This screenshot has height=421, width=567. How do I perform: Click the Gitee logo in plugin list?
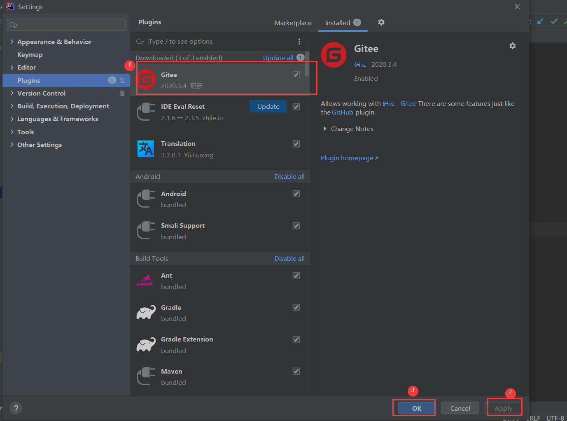[x=146, y=80]
